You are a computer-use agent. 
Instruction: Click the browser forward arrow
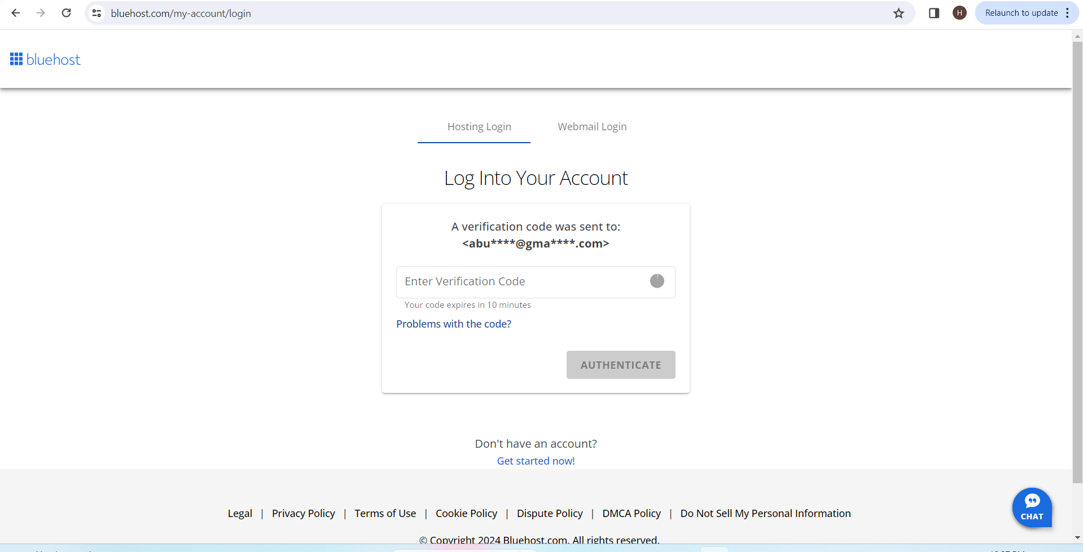point(41,13)
